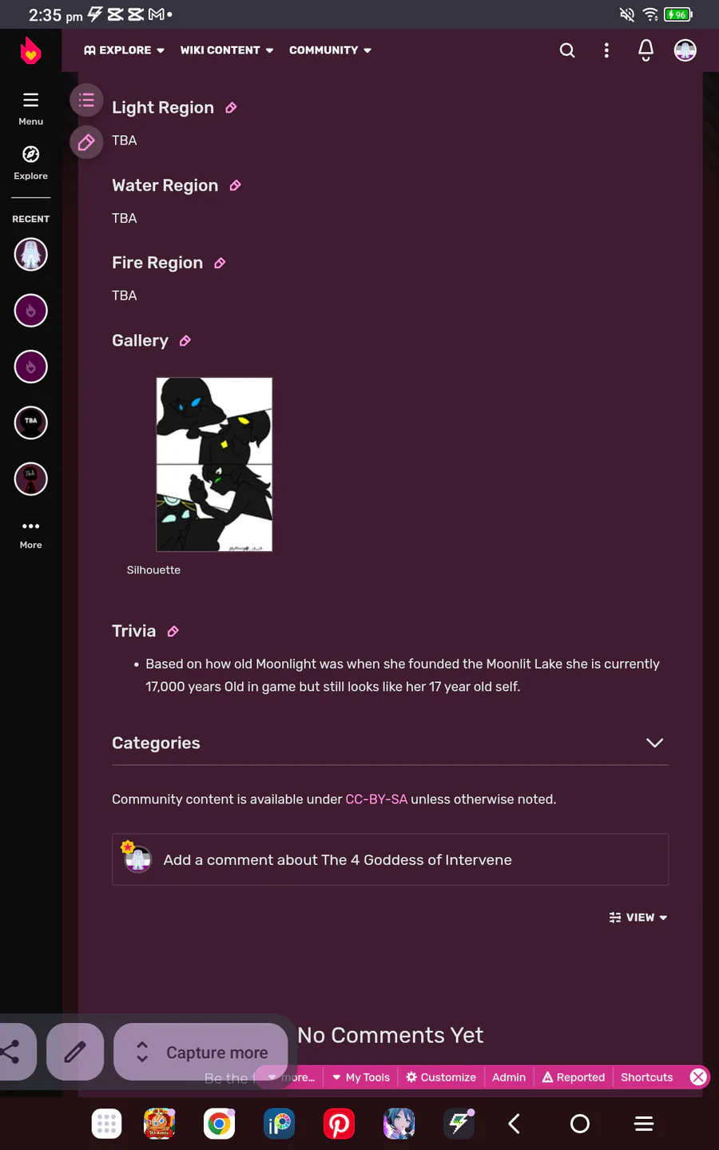
Task: Edit the Fire Region section
Action: point(220,263)
